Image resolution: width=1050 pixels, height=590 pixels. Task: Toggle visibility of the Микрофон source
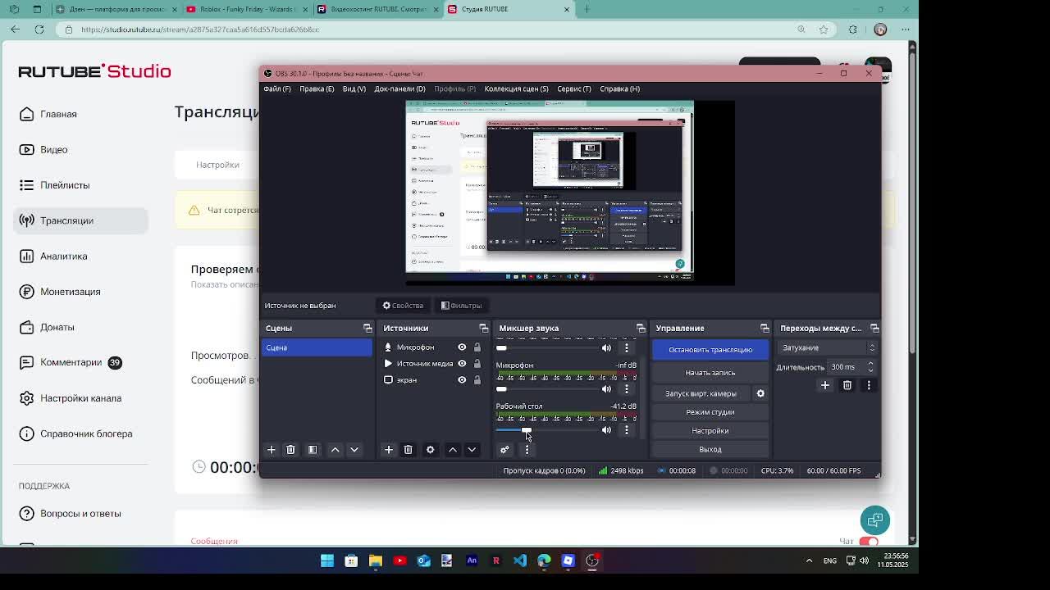462,347
